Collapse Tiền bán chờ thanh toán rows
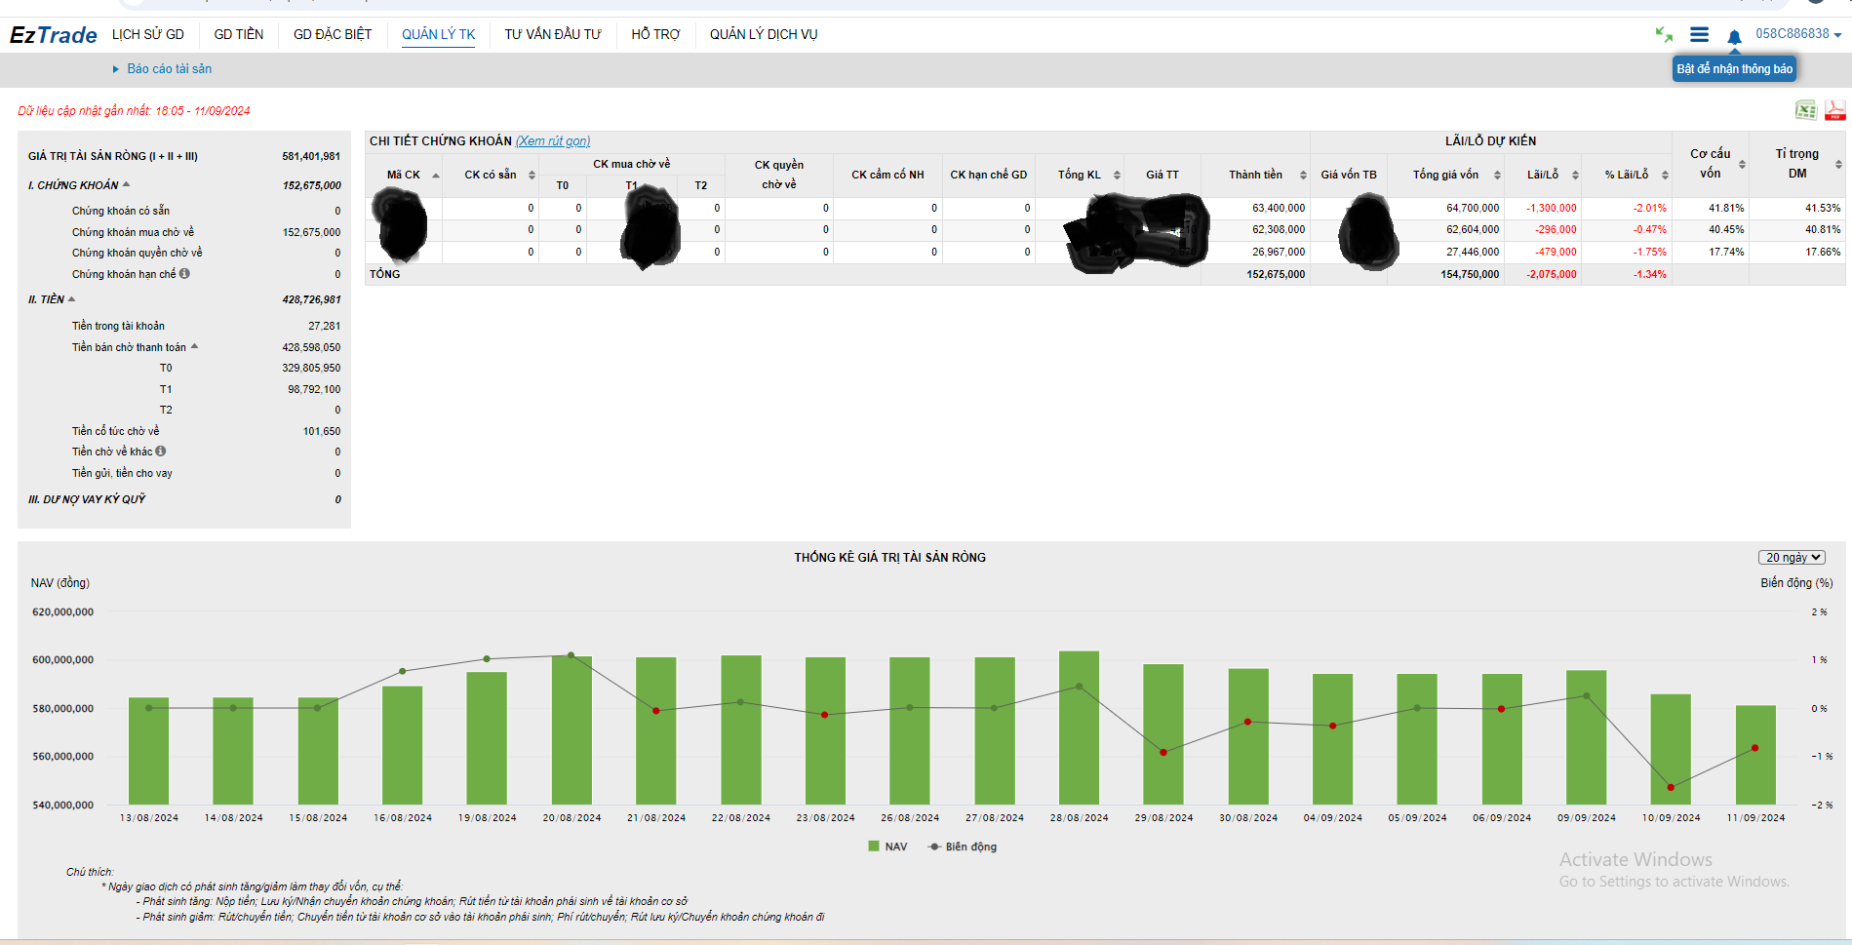The width and height of the screenshot is (1852, 945). pos(194,346)
